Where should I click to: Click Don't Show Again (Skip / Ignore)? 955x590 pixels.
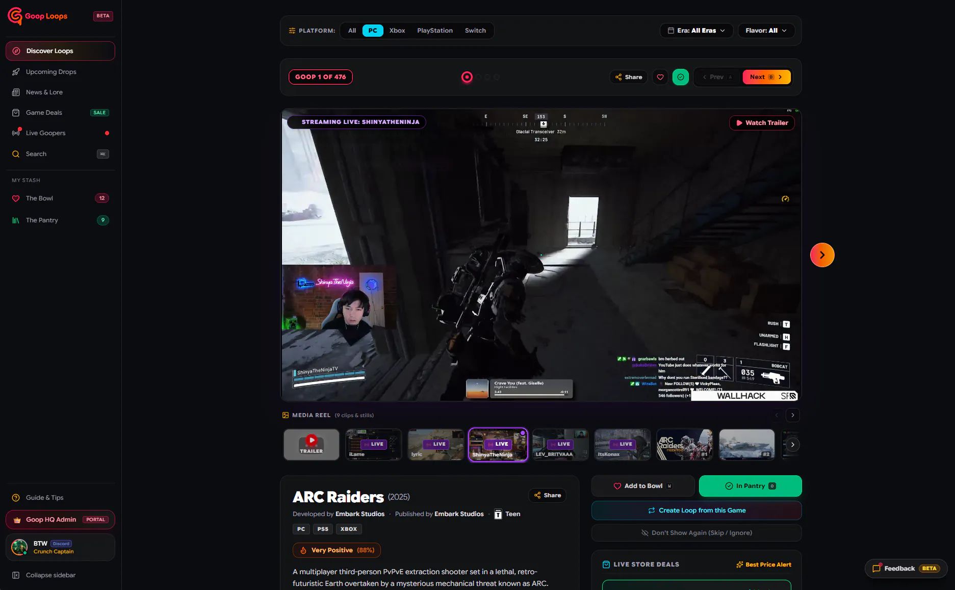coord(696,533)
